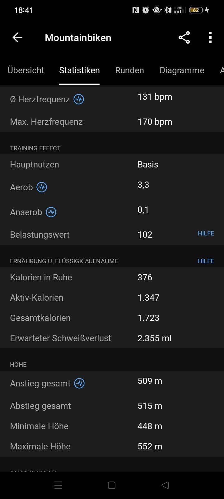
Task: Tap the share activity icon
Action: (184, 38)
